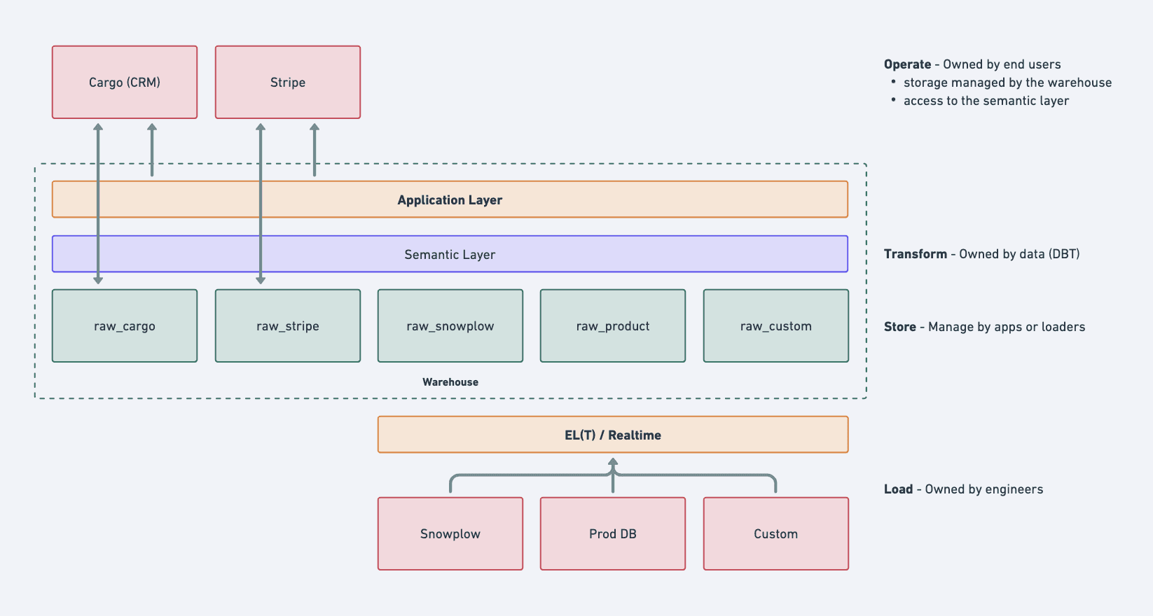Viewport: 1153px width, 616px height.
Task: Click the Application Layer bar
Action: coord(450,199)
